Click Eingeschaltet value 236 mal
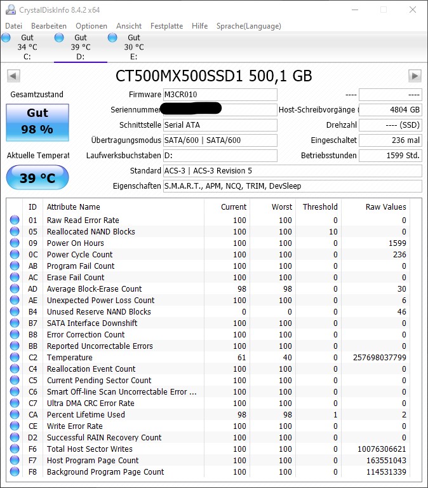 pos(391,140)
